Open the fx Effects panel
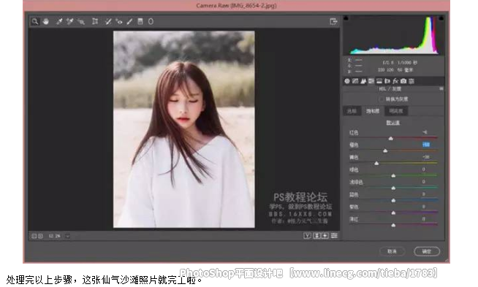The height and width of the screenshot is (287, 478). pos(395,81)
